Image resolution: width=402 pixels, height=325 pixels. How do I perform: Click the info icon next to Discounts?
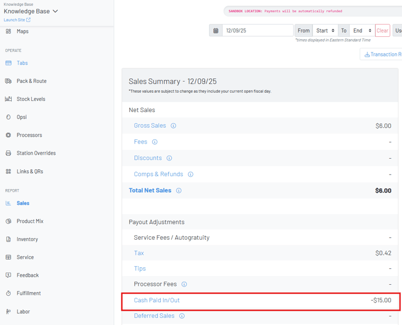pos(169,158)
